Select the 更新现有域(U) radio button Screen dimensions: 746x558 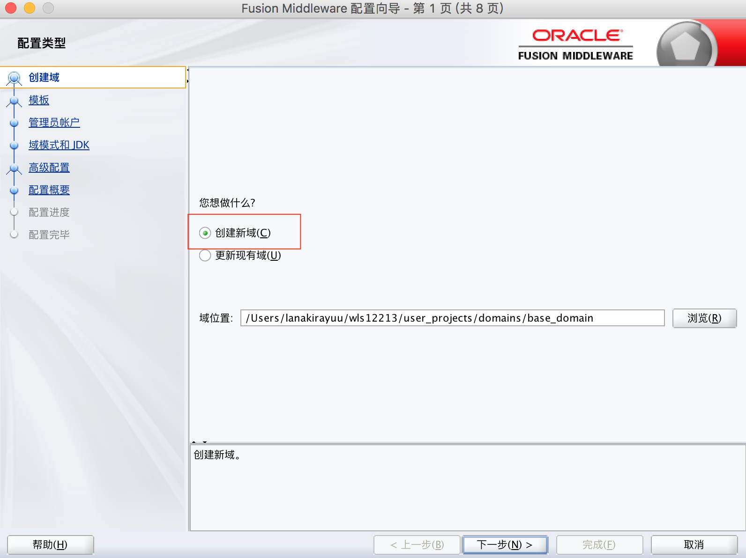(x=205, y=256)
